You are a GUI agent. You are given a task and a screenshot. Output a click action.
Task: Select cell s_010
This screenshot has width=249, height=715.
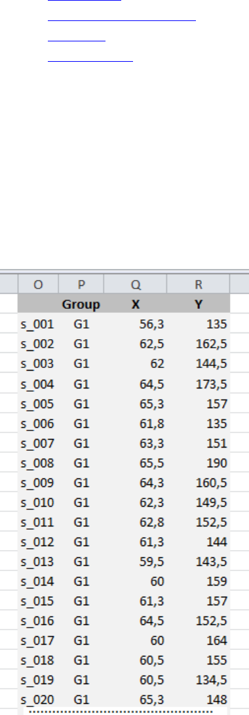click(38, 503)
